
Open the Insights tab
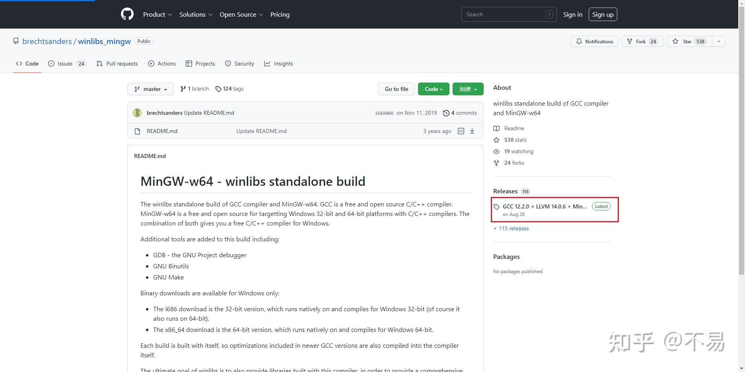[278, 64]
